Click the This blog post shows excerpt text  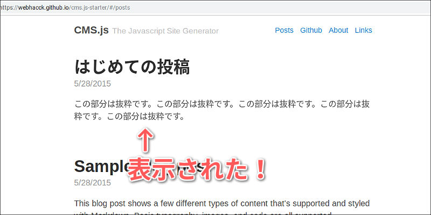[222, 204]
